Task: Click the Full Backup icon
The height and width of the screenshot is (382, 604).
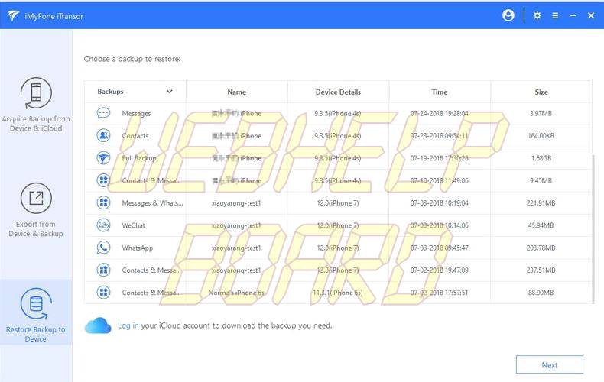Action: tap(103, 158)
